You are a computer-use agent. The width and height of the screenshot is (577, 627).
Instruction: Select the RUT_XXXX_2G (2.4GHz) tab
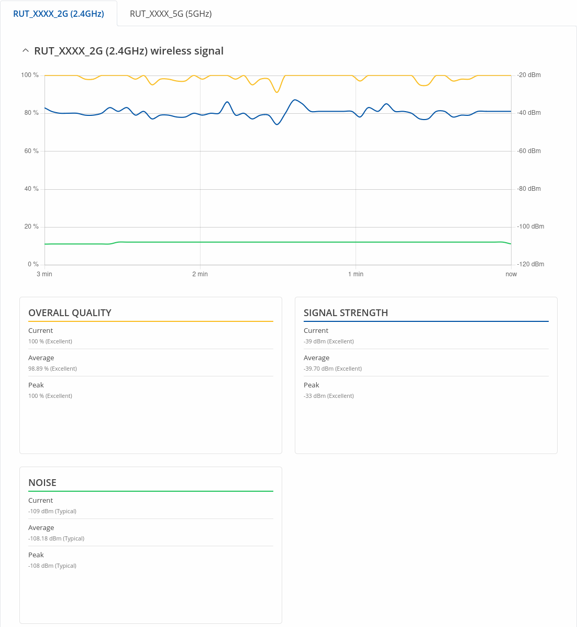[x=59, y=14]
